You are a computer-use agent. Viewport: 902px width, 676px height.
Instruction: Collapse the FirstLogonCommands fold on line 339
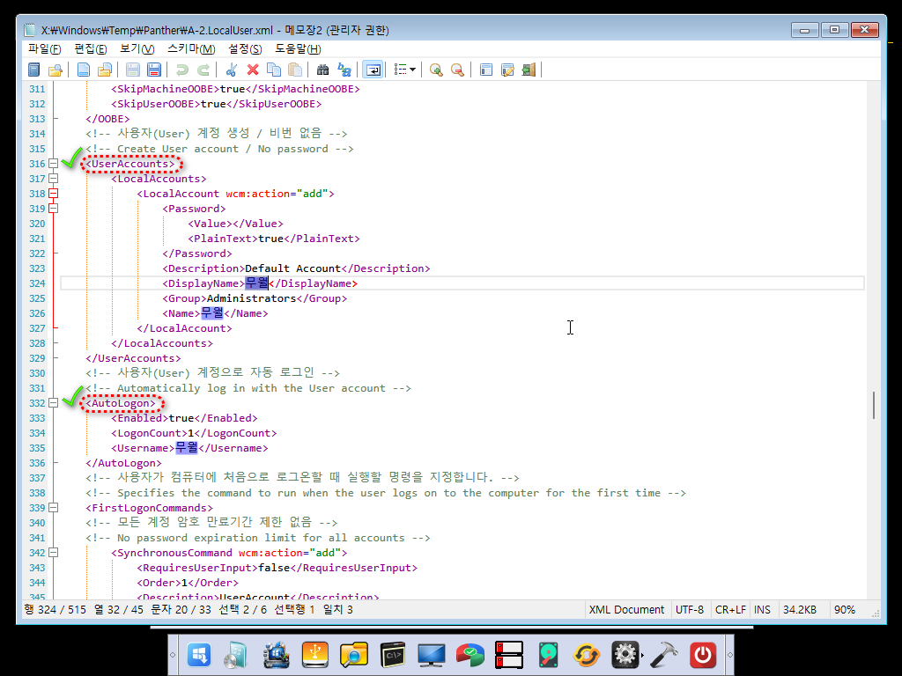(x=54, y=508)
